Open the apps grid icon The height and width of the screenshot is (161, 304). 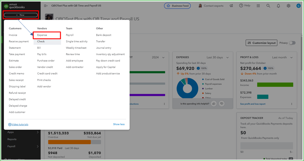(258, 6)
